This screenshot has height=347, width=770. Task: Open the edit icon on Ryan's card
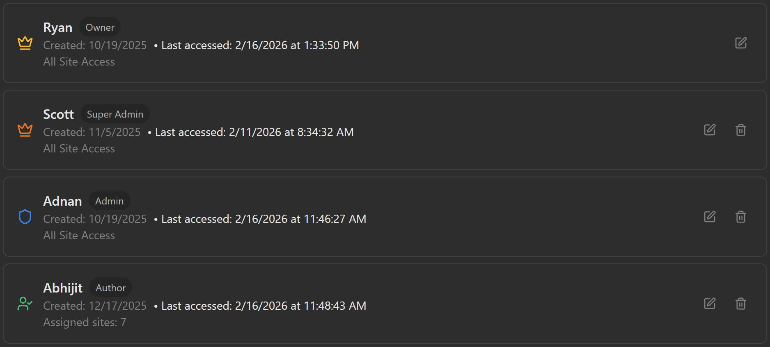741,43
